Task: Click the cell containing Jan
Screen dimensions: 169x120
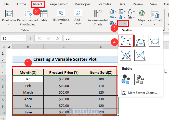Action: (28, 79)
